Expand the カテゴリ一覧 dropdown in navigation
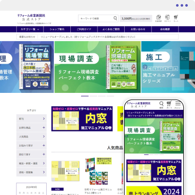Screen dimensions: 195x195 pos(30,29)
